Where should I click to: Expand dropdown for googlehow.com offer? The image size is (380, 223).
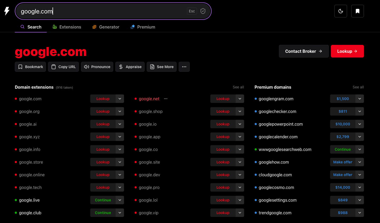pos(360,162)
